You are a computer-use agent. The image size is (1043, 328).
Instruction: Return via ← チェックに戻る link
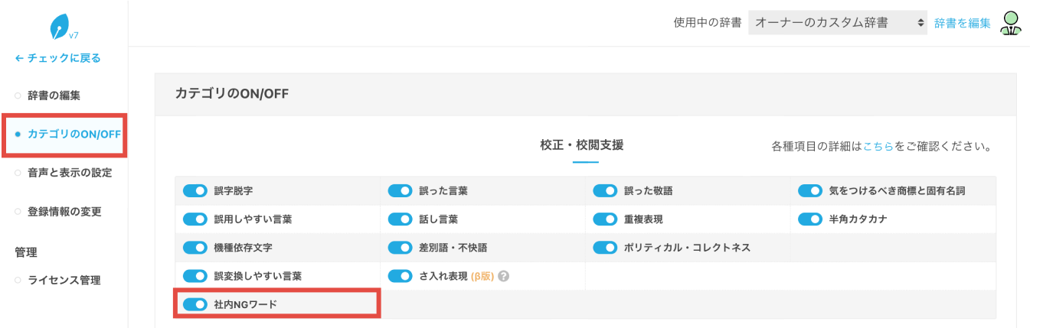point(58,58)
